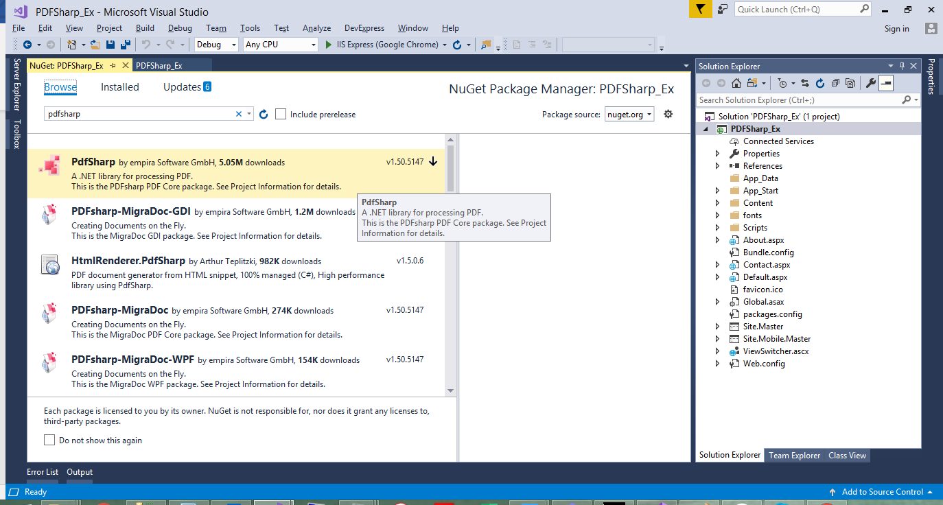This screenshot has width=943, height=505.
Task: Click the Collapse All icon in Solution Explorer
Action: pos(835,83)
